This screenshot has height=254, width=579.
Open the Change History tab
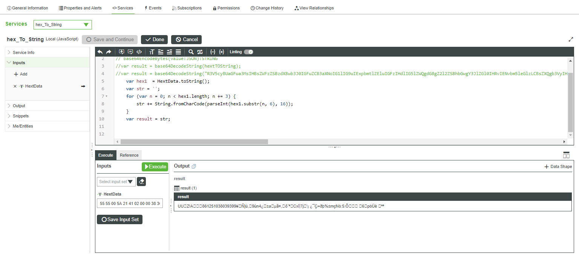[x=267, y=8]
